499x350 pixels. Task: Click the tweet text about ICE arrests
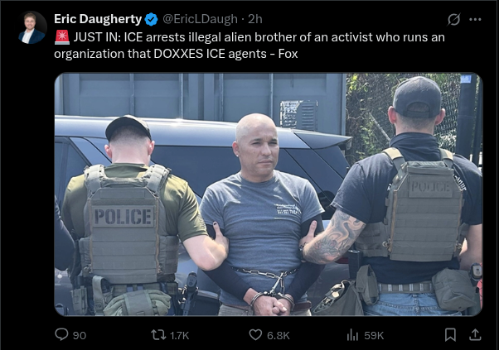click(249, 46)
